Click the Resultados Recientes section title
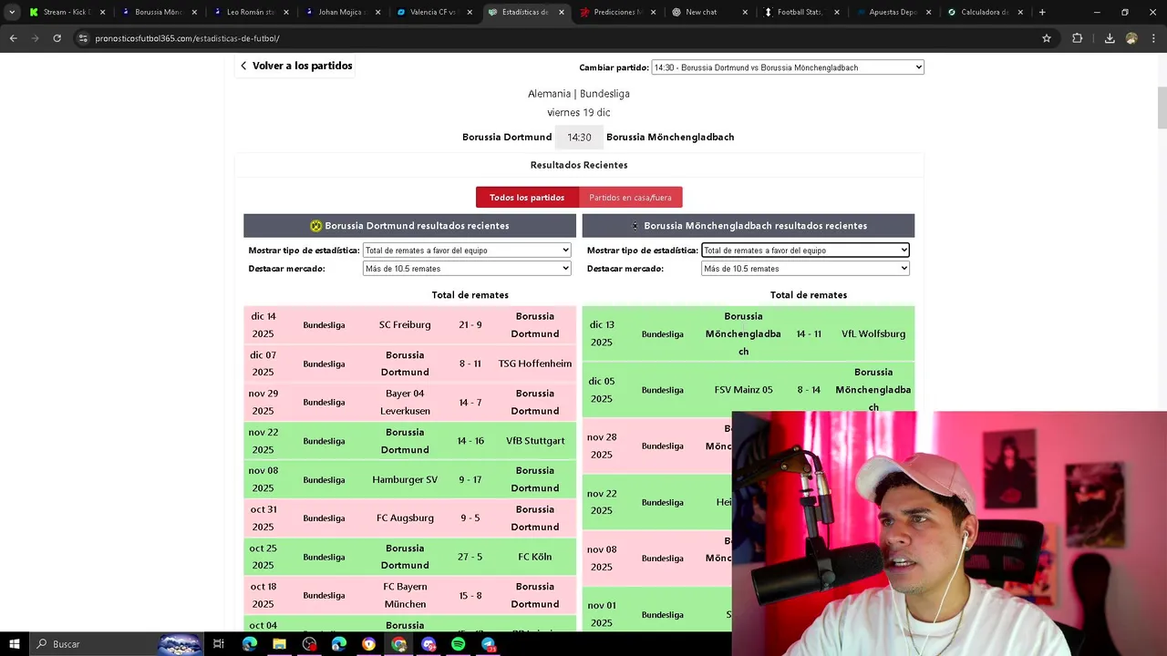The height and width of the screenshot is (656, 1167). tap(579, 165)
